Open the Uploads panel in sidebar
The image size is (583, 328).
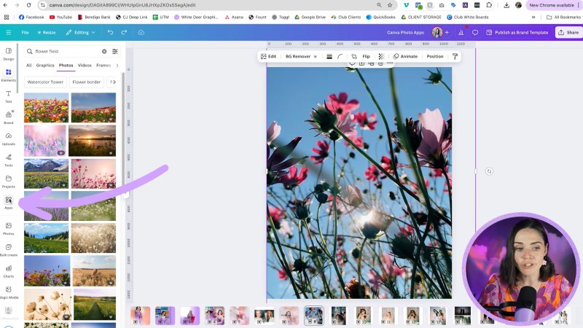(9, 138)
